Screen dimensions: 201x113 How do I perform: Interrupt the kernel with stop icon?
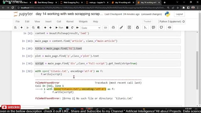coord(67,28)
